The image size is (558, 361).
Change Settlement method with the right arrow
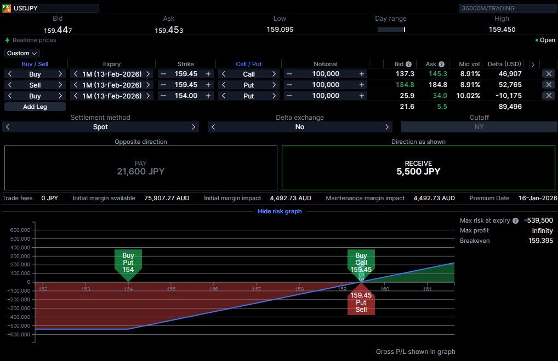[193, 127]
